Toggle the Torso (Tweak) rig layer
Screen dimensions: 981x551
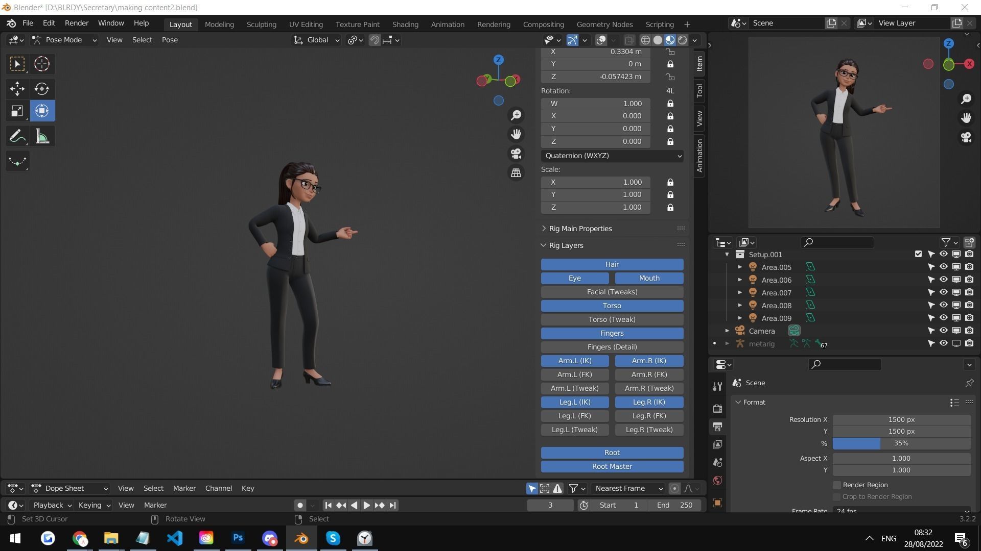(x=612, y=319)
